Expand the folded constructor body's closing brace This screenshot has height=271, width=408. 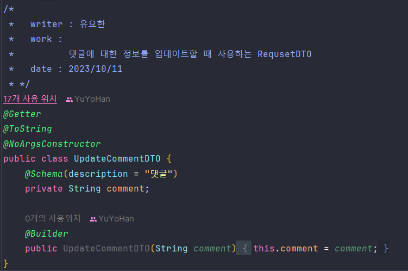tap(386, 248)
